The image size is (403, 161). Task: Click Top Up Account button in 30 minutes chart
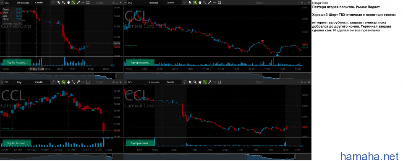click(16, 62)
